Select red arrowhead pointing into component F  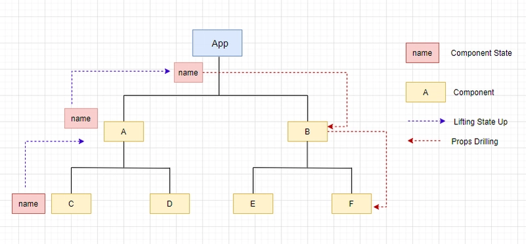tap(376, 207)
